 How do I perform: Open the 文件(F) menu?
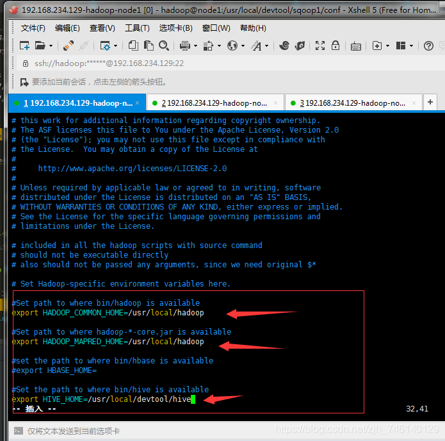(33, 28)
